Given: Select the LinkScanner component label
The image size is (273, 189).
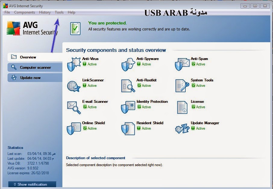Looking at the screenshot, I should point(93,80).
